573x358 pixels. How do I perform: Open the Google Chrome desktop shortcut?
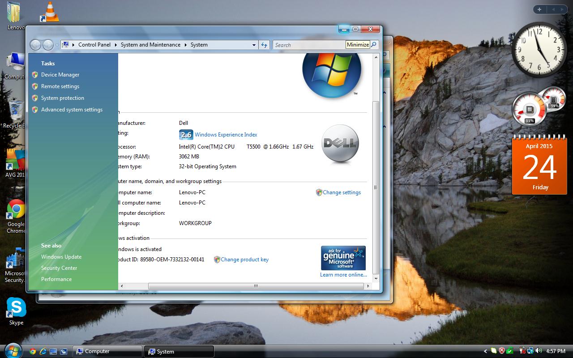coord(16,217)
